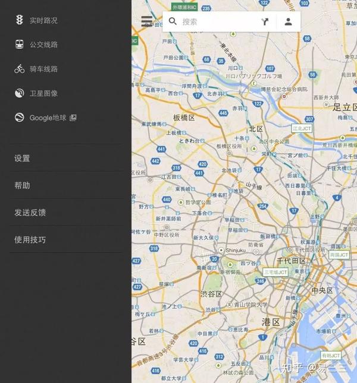Click the 学芸大学 station label
The height and width of the screenshot is (383, 357).
tap(183, 360)
